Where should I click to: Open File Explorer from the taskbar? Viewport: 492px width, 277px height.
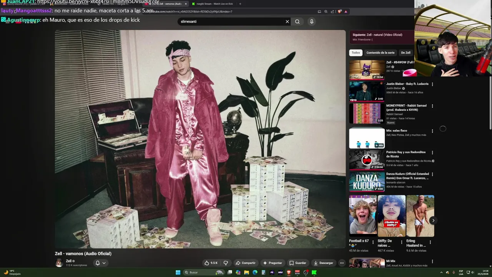pyautogui.click(x=246, y=272)
